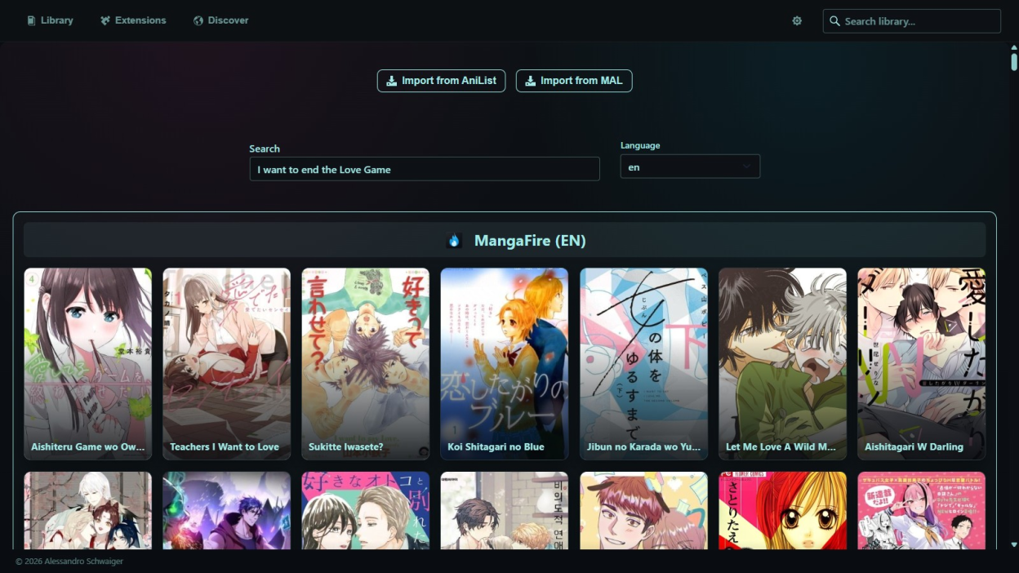Click the MangaFire (EN) header
Screen dimensions: 1019x573
tap(505, 241)
